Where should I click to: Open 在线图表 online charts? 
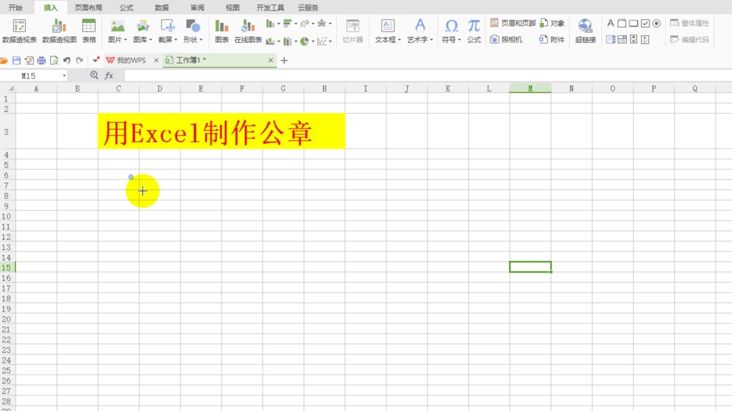coord(248,31)
